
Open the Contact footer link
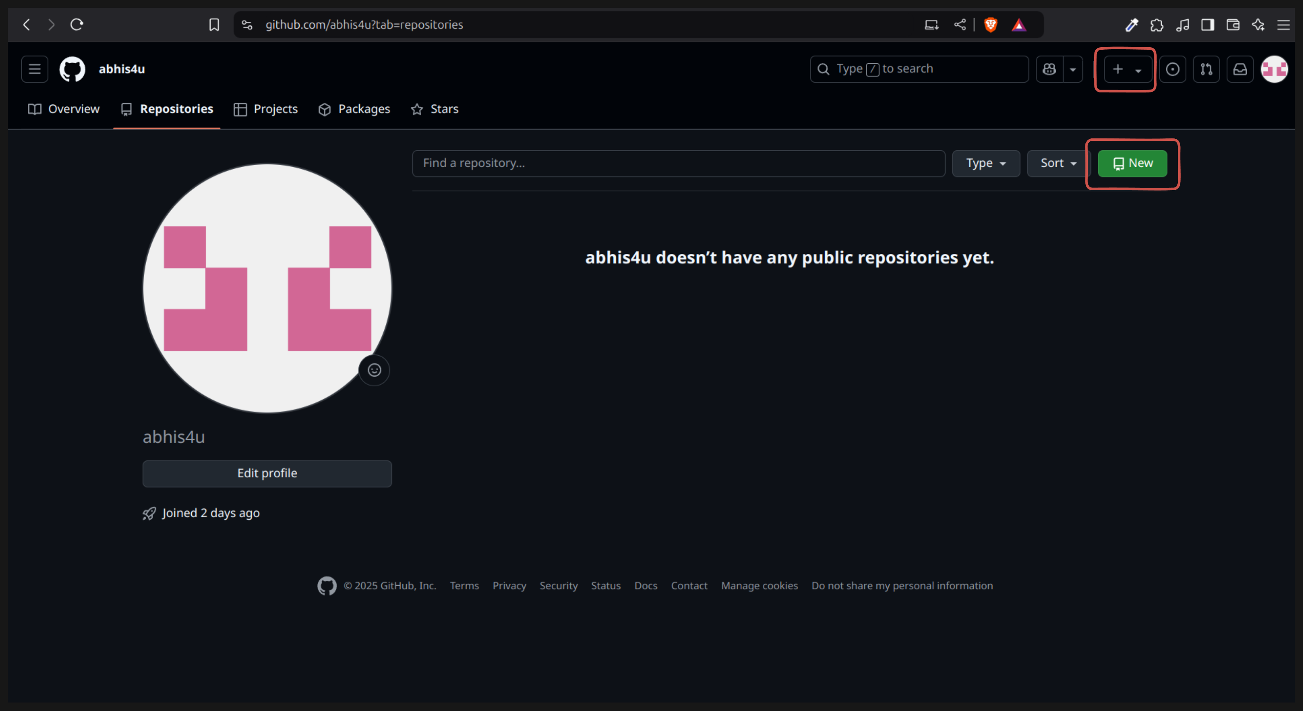click(x=689, y=585)
